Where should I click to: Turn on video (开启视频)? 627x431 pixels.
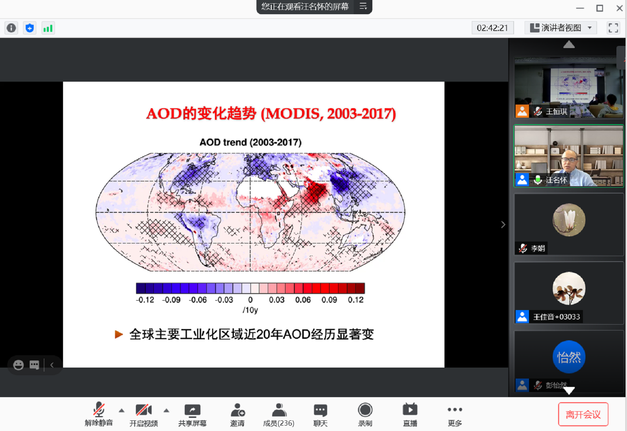click(x=144, y=415)
